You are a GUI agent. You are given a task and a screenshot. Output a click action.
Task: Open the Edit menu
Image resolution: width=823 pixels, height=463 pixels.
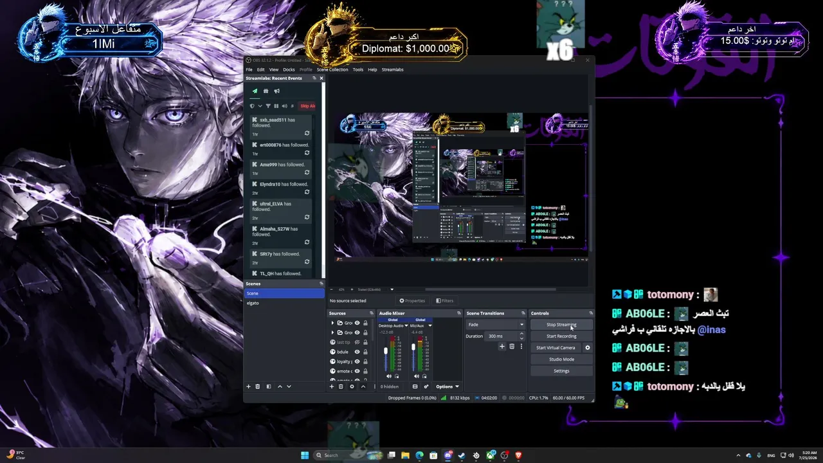(x=260, y=69)
